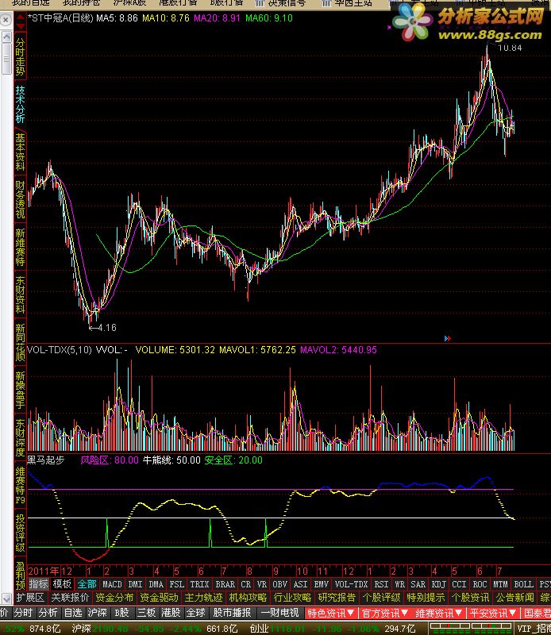
Task: Apply the FSL indicator
Action: (176, 584)
